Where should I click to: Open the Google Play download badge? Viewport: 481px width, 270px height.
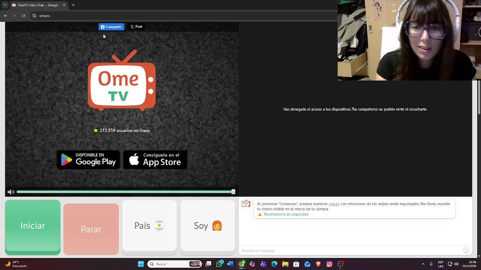pyautogui.click(x=88, y=160)
